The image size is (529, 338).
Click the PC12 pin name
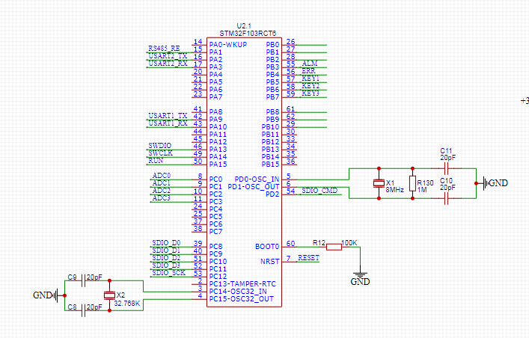[218, 277]
